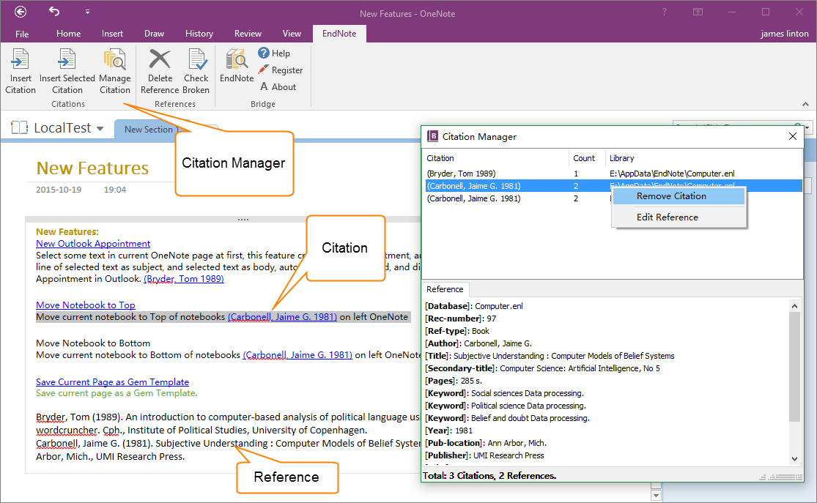Viewport: 817px width, 503px height.
Task: Select the (Bryder, Tom 1989) citation row
Action: pyautogui.click(x=613, y=174)
